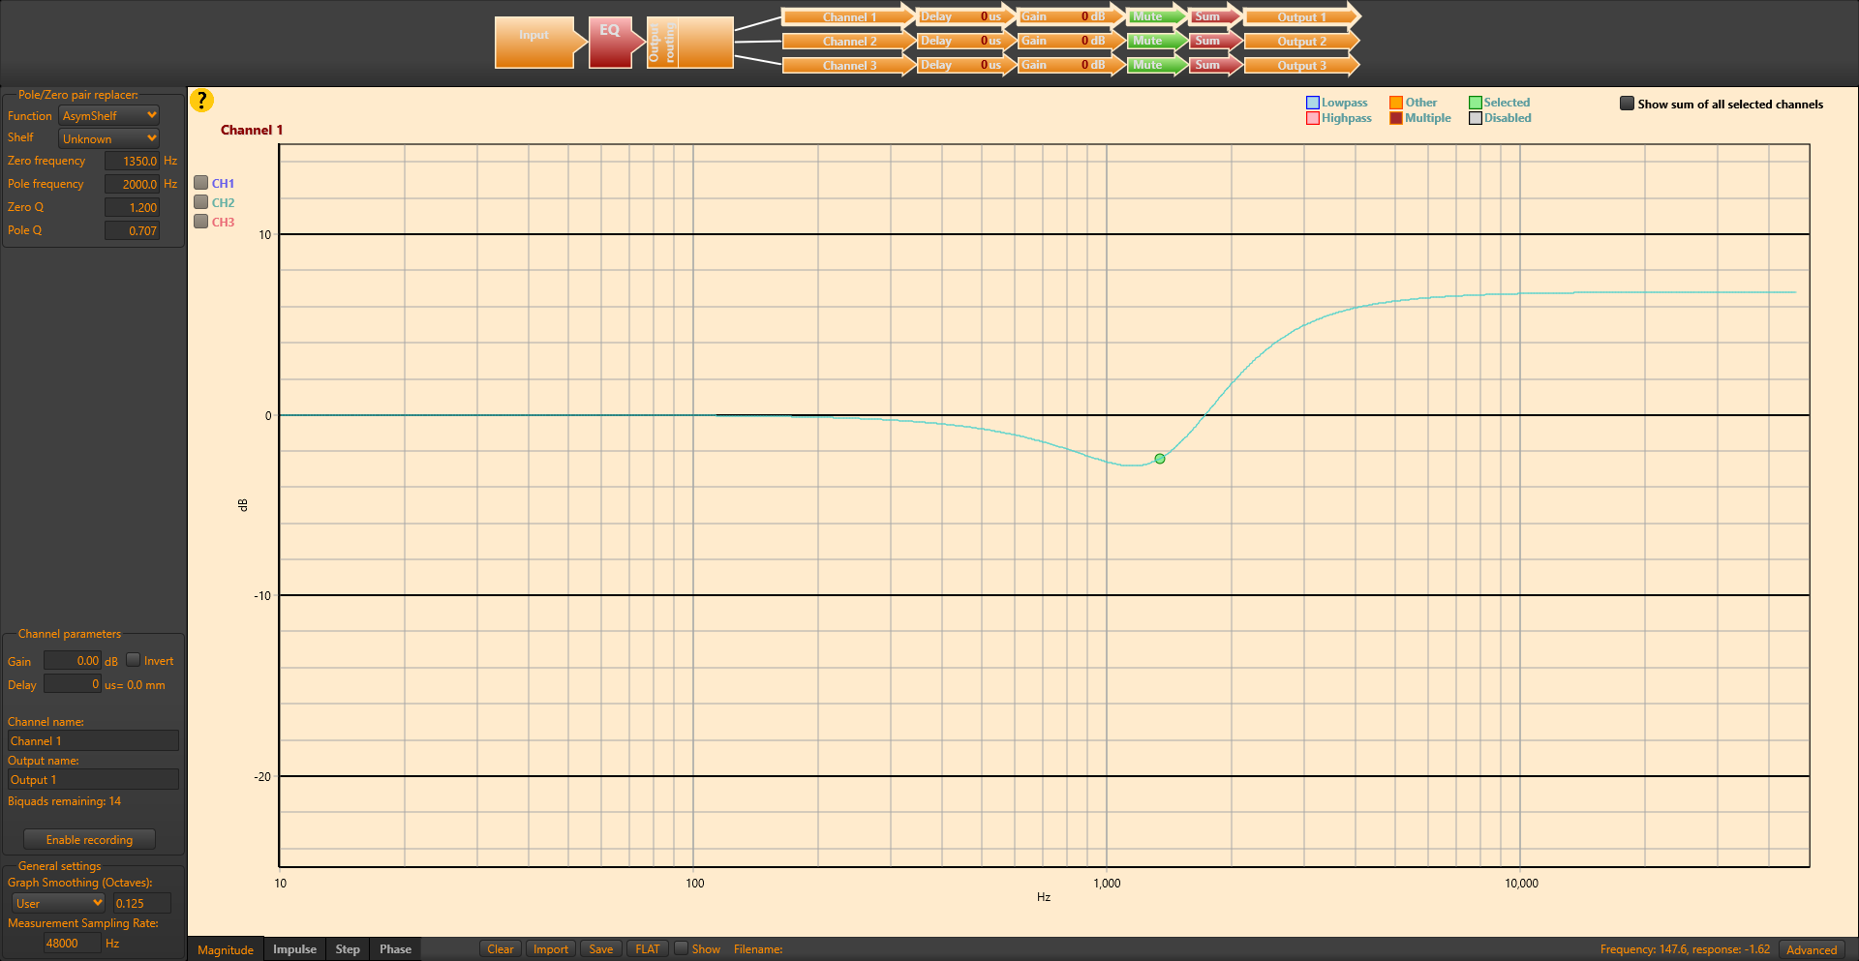Image resolution: width=1859 pixels, height=961 pixels.
Task: Toggle Mute on Channel 3
Action: coord(1156,65)
